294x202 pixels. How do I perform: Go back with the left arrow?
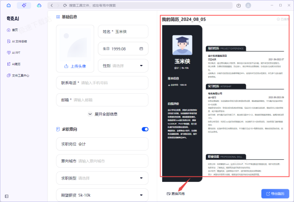tap(52, 5)
